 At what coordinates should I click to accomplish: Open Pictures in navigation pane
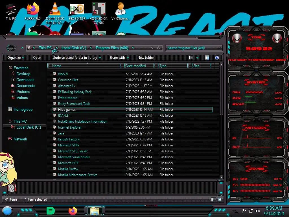pyautogui.click(x=23, y=92)
